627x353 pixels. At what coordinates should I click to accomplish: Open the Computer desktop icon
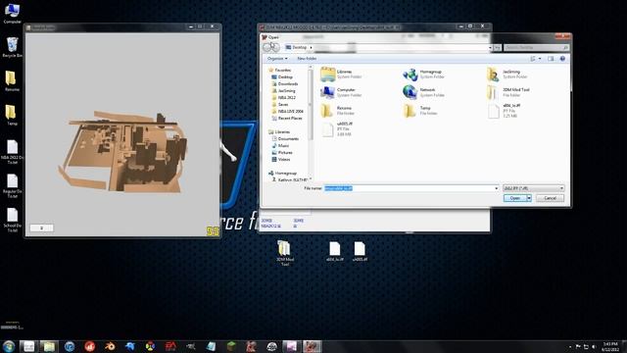click(x=12, y=13)
